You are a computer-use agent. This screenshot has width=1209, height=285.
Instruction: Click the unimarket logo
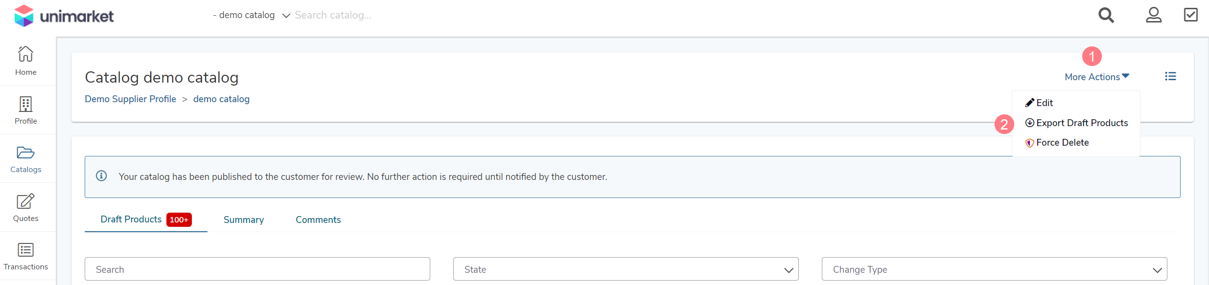(64, 16)
